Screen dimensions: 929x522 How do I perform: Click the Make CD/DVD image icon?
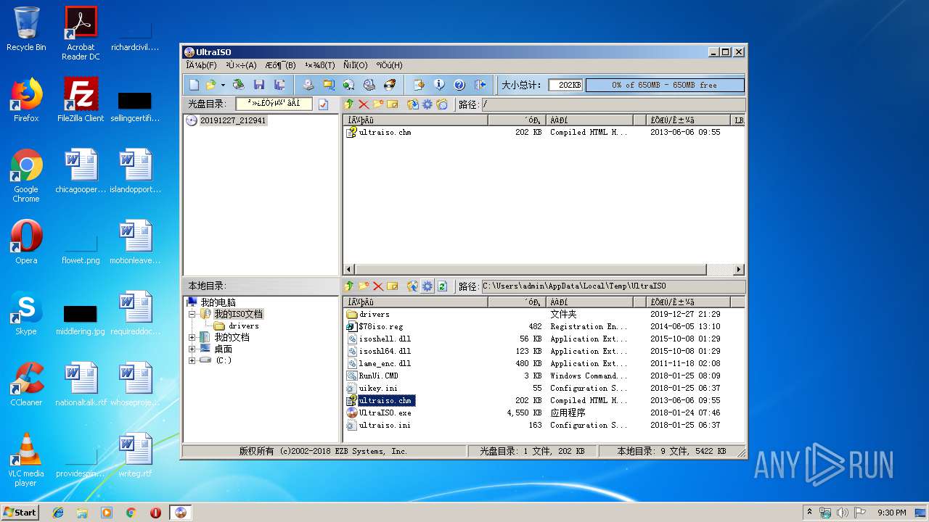pos(308,85)
